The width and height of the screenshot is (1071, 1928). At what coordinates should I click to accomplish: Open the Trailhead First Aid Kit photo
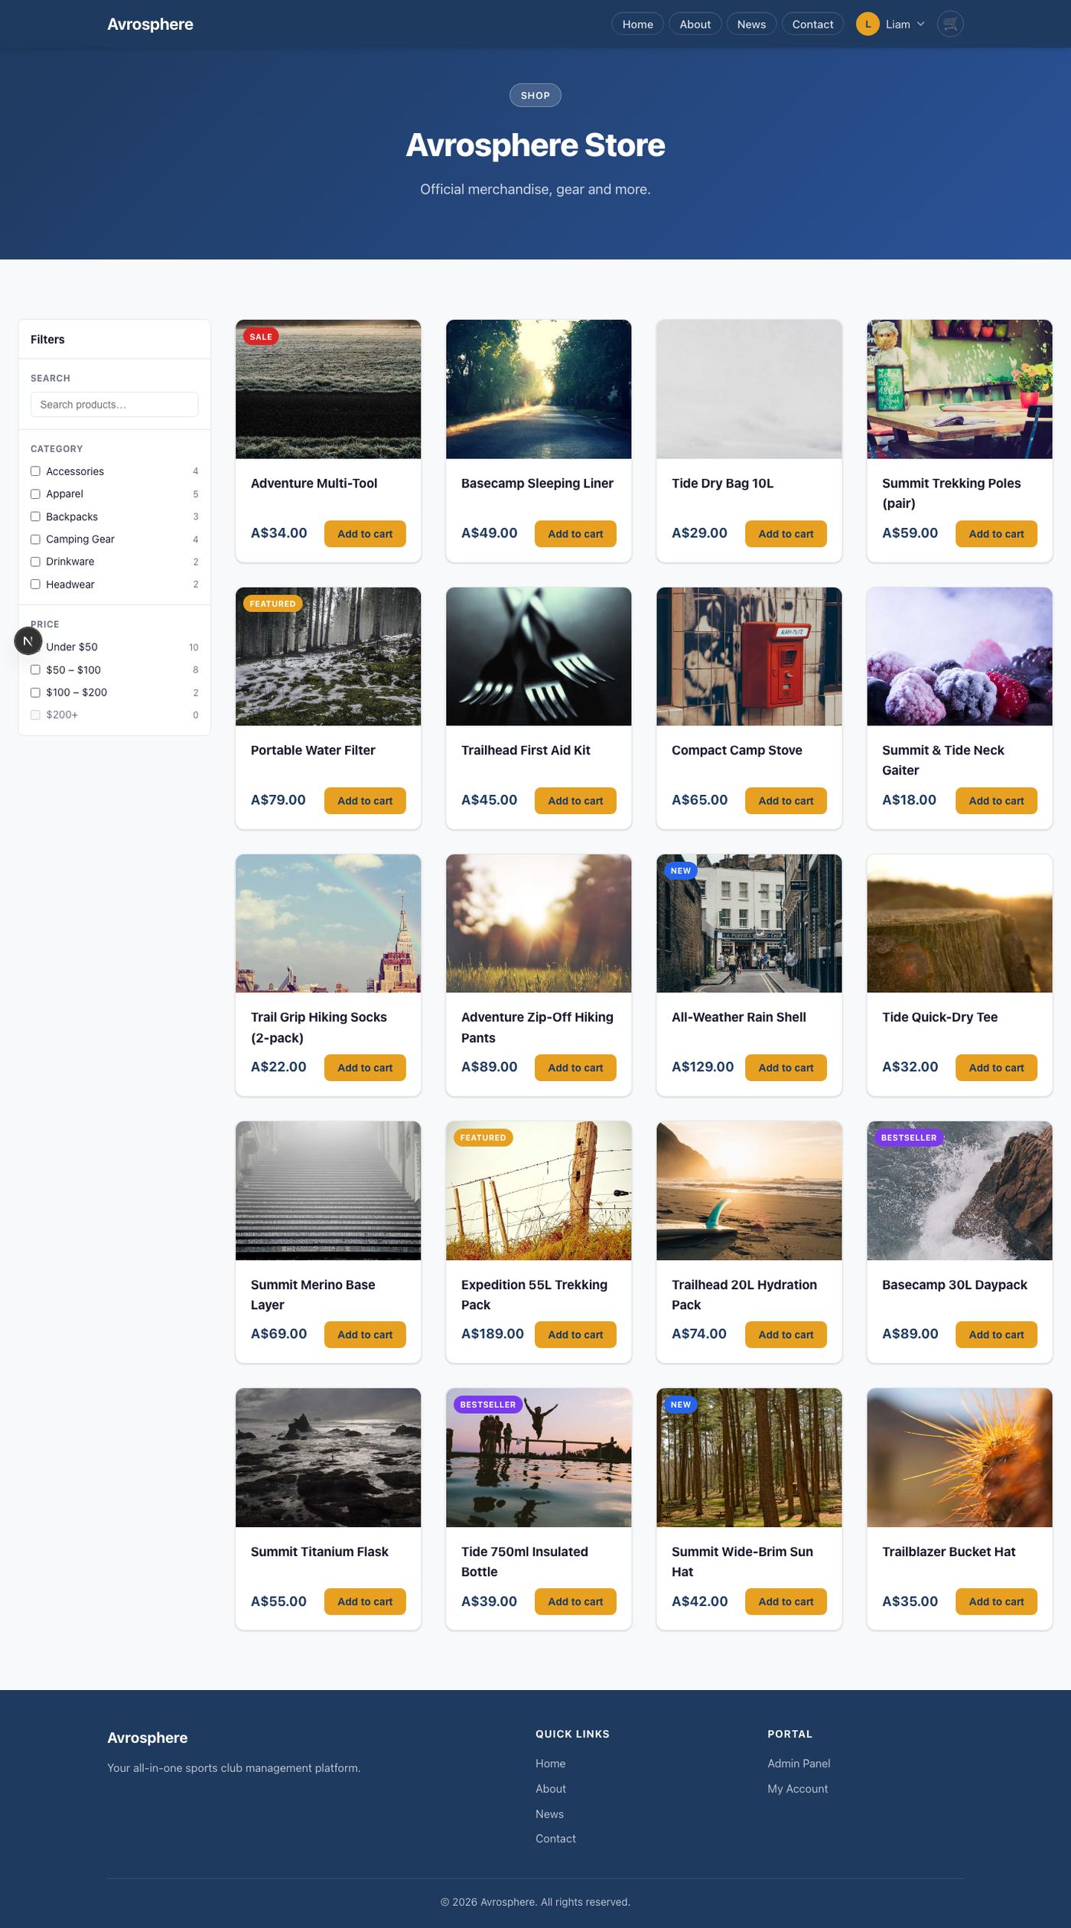pyautogui.click(x=539, y=656)
